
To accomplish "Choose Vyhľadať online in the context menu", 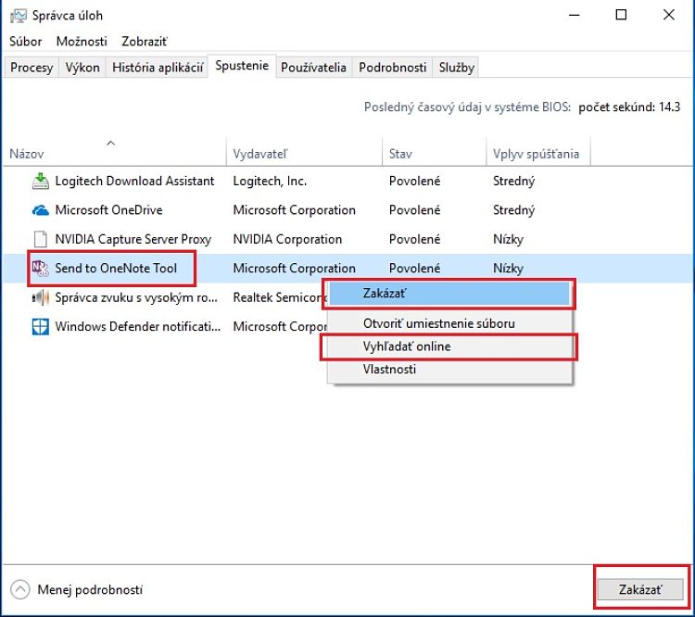I will [x=449, y=346].
